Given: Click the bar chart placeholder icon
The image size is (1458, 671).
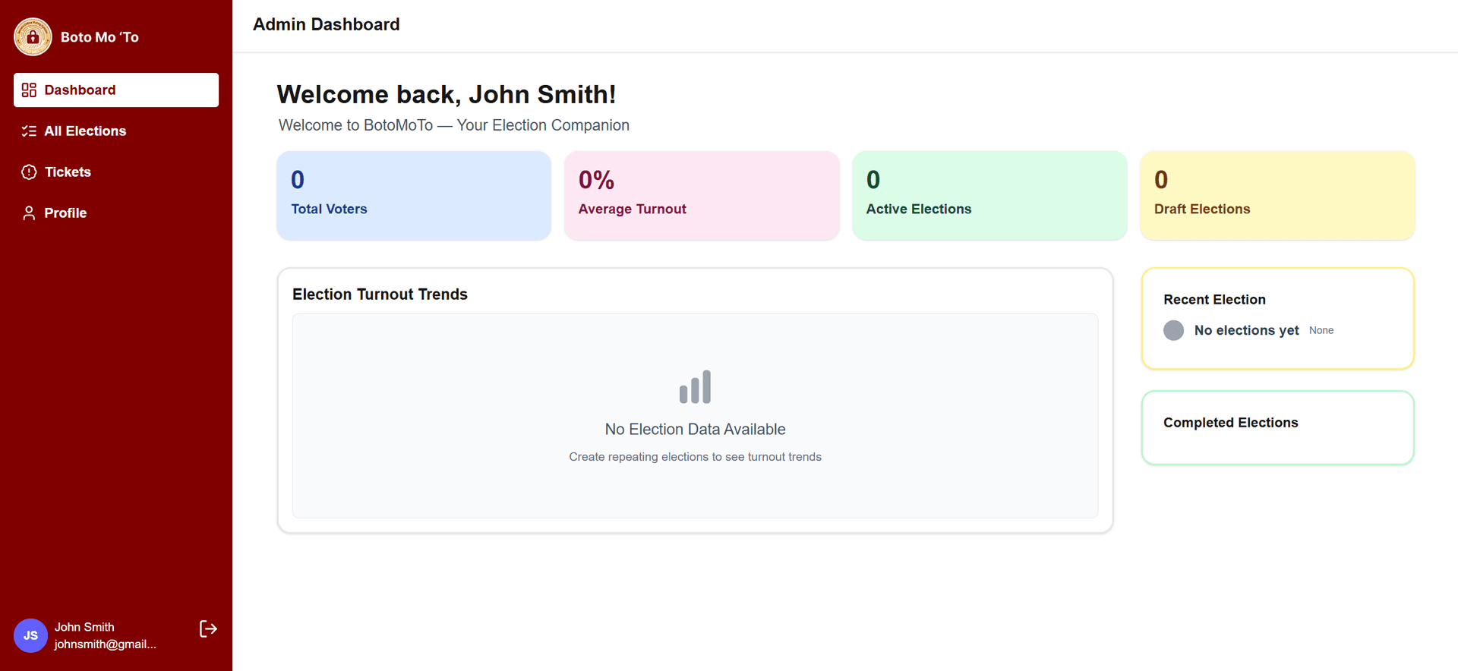Looking at the screenshot, I should click(x=695, y=387).
